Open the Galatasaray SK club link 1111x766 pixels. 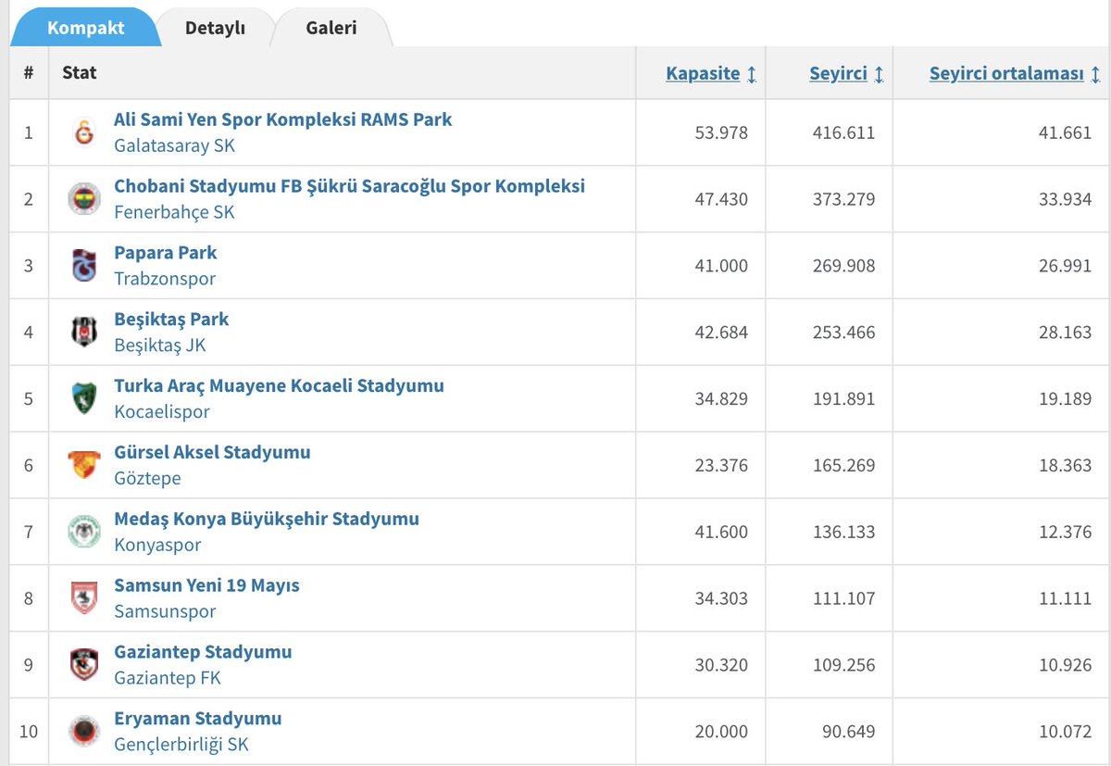tap(174, 145)
